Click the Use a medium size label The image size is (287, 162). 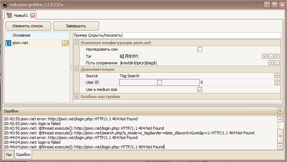coord(101,89)
